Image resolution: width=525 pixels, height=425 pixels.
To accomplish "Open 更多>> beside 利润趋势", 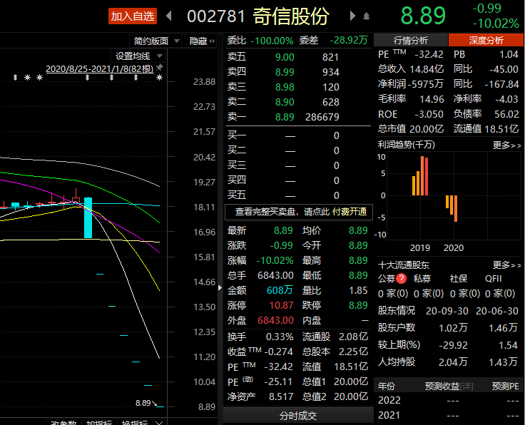I will pos(506,145).
